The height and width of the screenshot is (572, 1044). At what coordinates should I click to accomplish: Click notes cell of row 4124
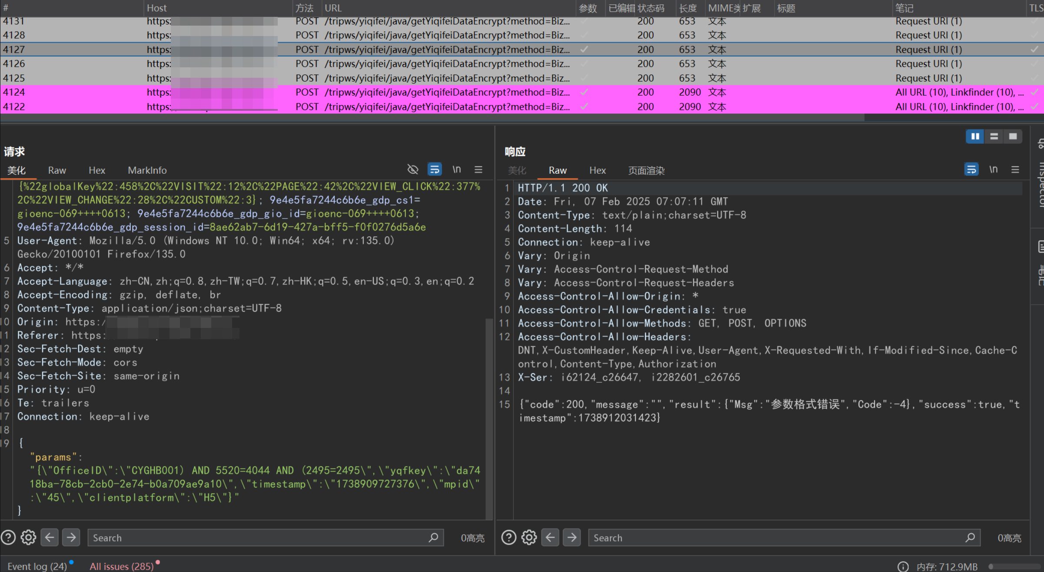point(960,93)
